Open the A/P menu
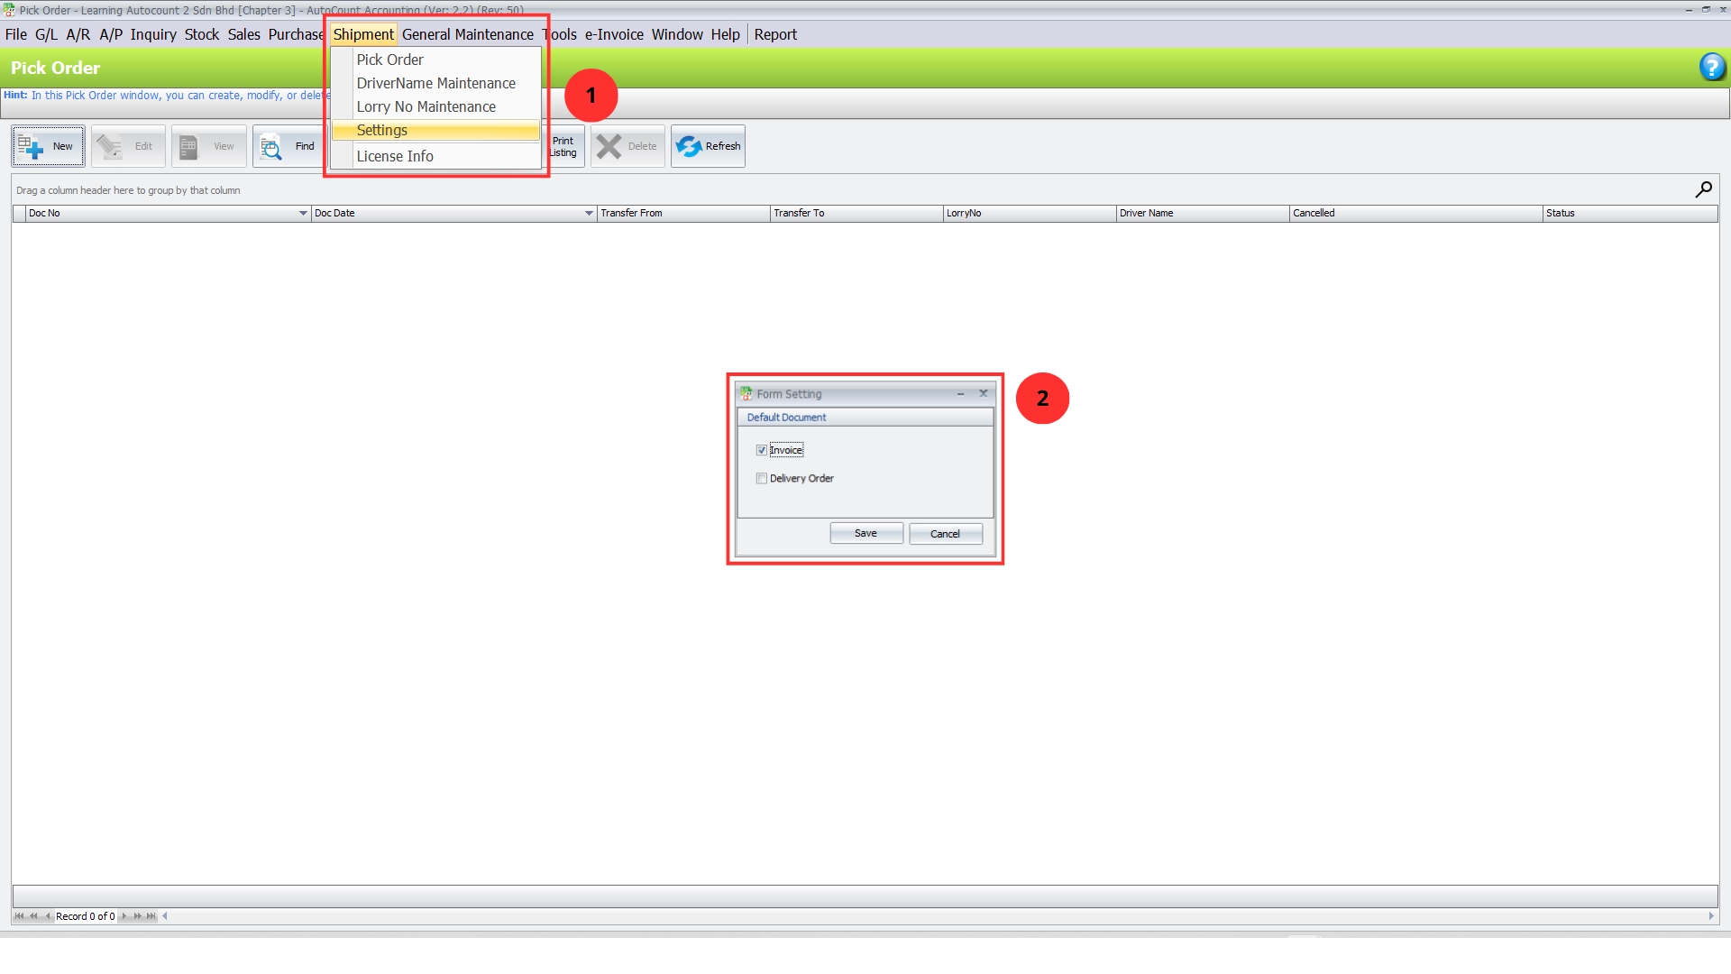 [111, 34]
